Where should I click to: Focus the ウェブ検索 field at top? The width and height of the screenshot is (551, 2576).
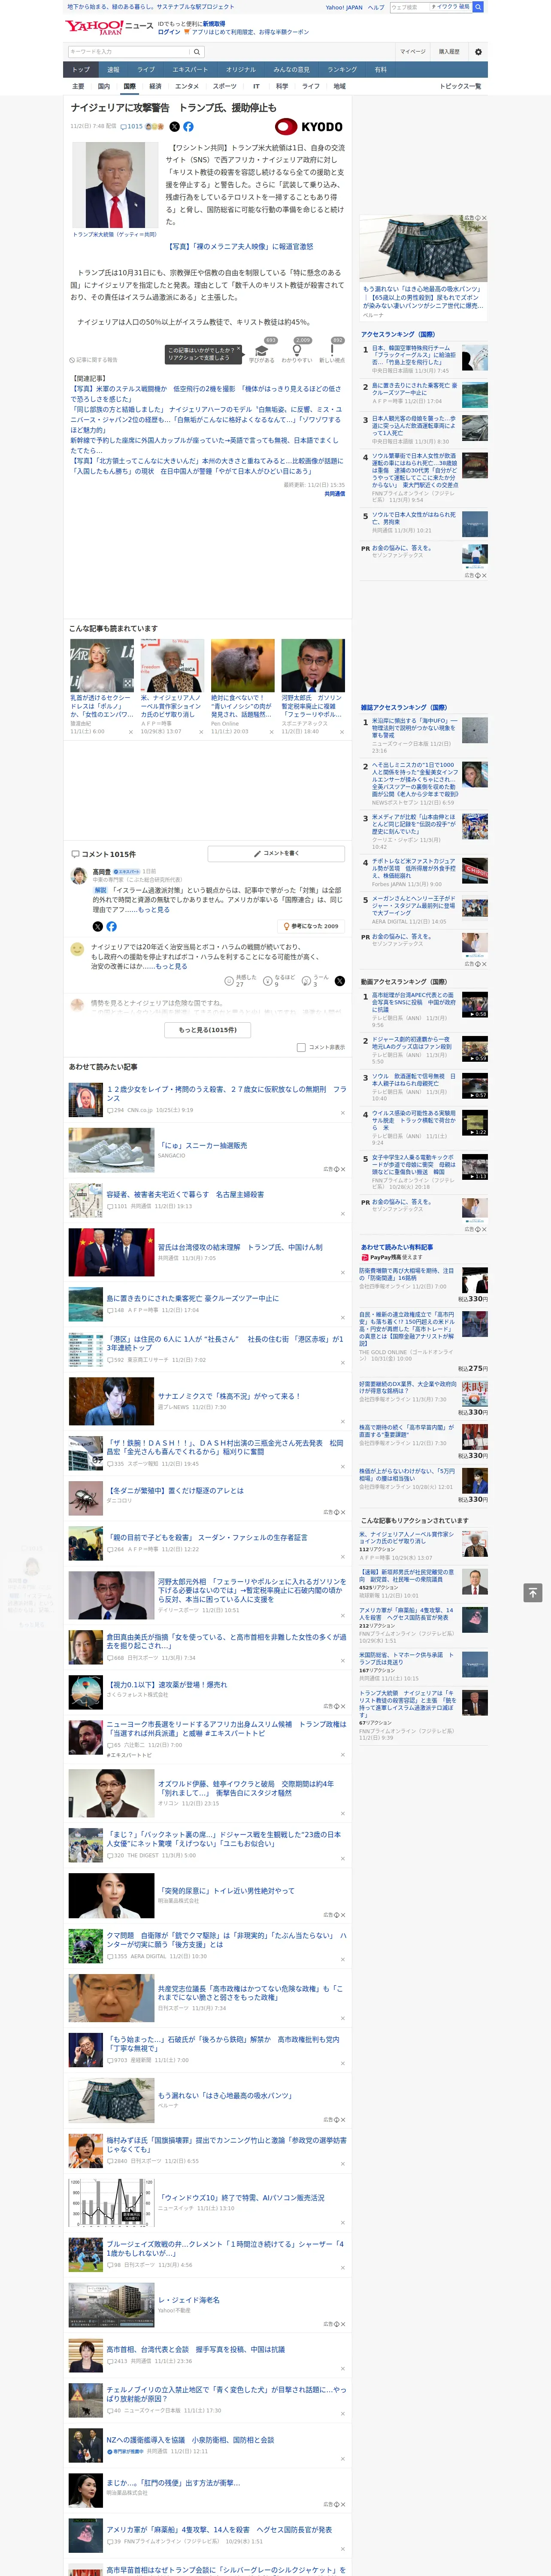409,7
